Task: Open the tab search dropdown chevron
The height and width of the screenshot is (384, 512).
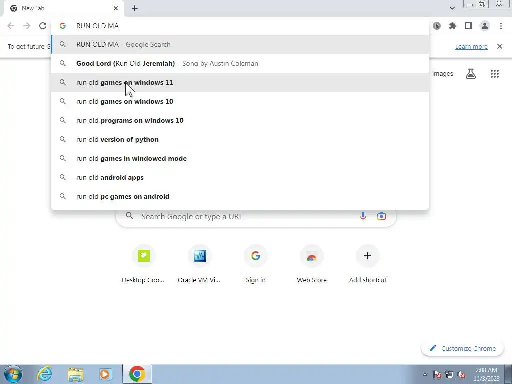Action: point(452,8)
